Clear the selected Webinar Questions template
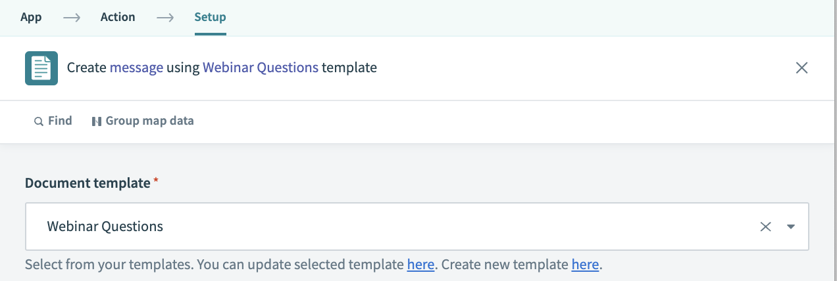This screenshot has height=281, width=837. click(765, 227)
